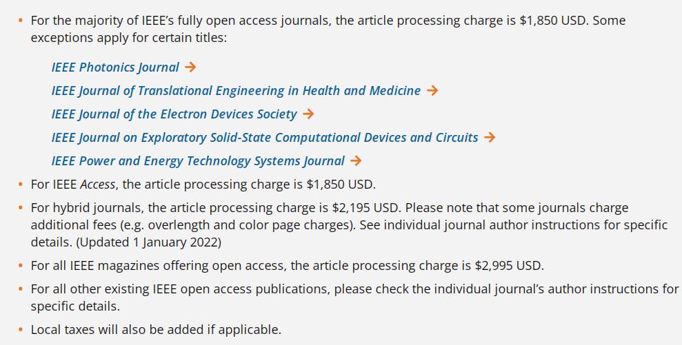Click the arrow next to Electron Devices Society
Image resolution: width=682 pixels, height=345 pixels.
[308, 114]
